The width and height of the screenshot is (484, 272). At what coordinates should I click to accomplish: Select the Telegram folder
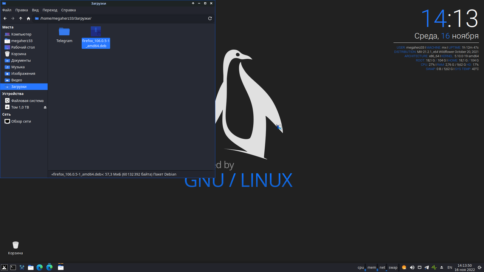coord(64,35)
